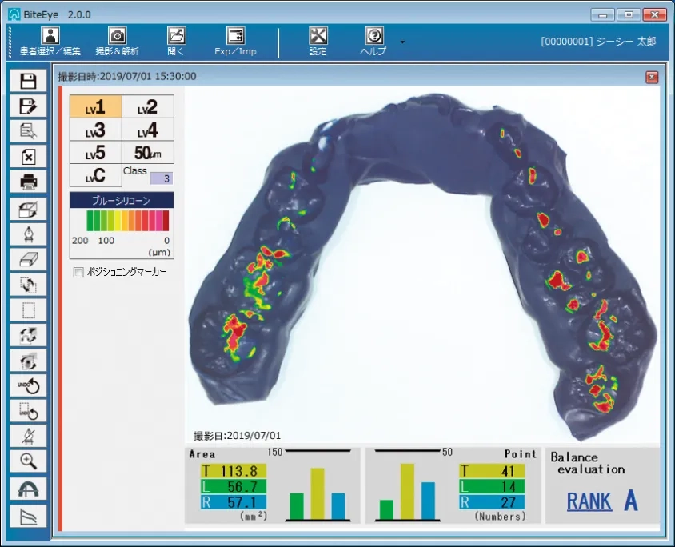This screenshot has height=547, width=675.
Task: Click the floppy disk save icon
Action: click(29, 81)
